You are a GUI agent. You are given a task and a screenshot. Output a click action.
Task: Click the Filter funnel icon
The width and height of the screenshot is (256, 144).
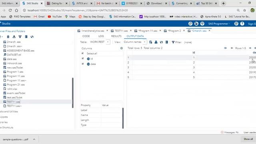click(173, 42)
